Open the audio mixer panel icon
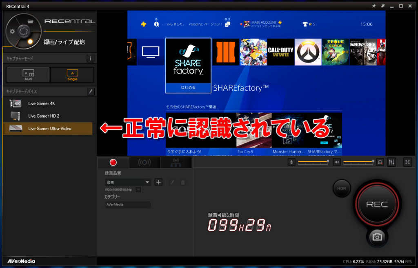Screen dimensions: 418x268 [391, 162]
